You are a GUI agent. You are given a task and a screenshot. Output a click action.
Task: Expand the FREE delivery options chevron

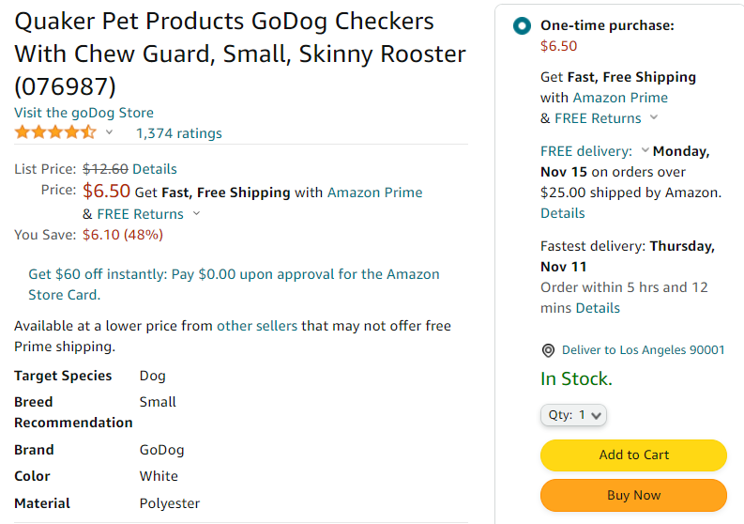pyautogui.click(x=645, y=150)
